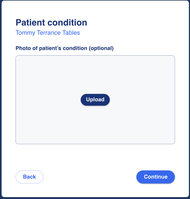This screenshot has width=190, height=199.
Task: Click the Upload button
Action: 95,100
